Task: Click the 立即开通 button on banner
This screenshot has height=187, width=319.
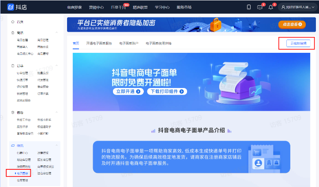Action: pyautogui.click(x=128, y=92)
